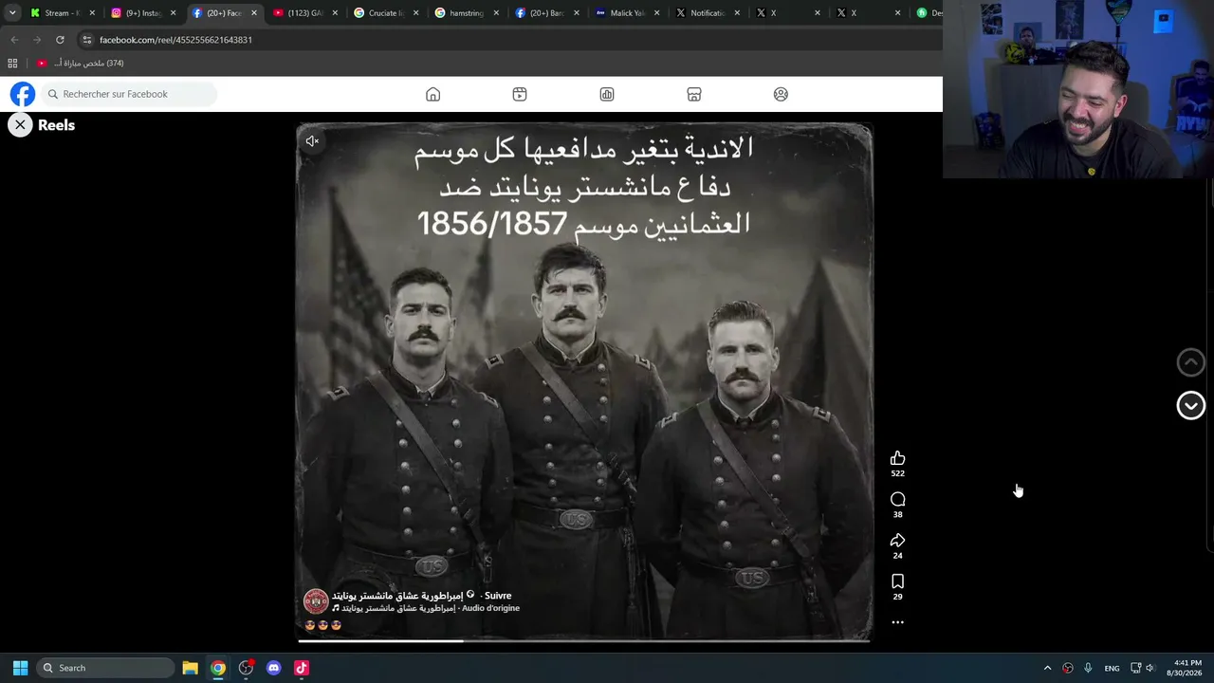
Task: Open Facebook Marketplace icon
Action: pyautogui.click(x=694, y=94)
